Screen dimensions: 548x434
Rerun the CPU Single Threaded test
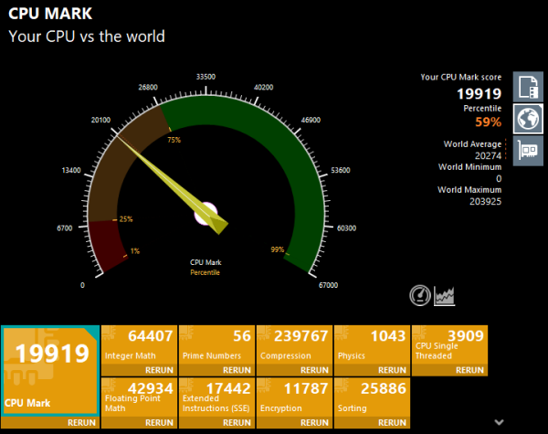pos(470,370)
